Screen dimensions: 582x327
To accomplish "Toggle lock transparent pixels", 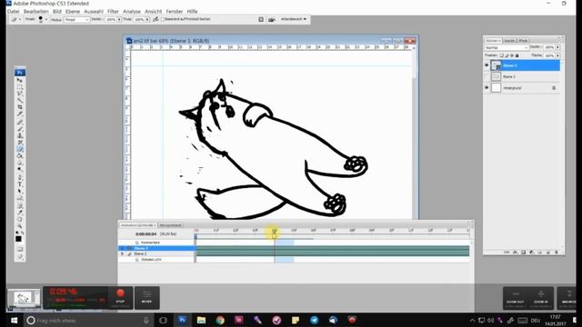I will point(501,55).
